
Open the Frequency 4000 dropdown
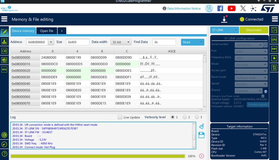click(251, 58)
